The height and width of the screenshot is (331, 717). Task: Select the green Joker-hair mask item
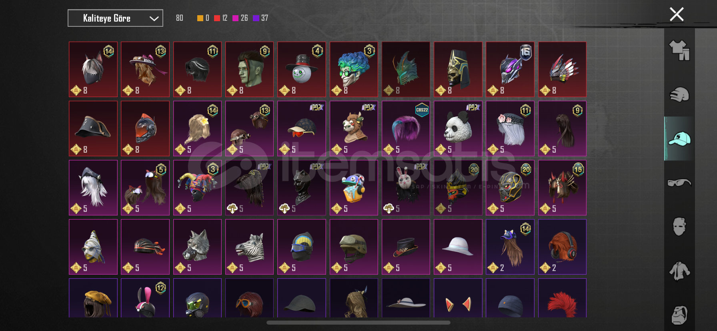pyautogui.click(x=354, y=69)
